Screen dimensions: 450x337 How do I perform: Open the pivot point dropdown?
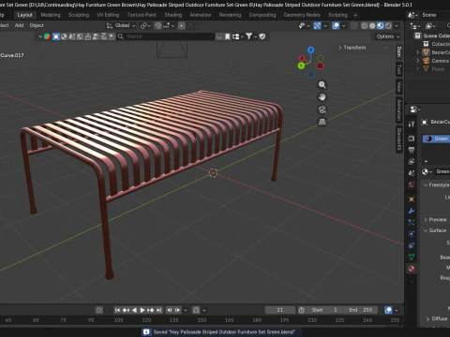[145, 26]
